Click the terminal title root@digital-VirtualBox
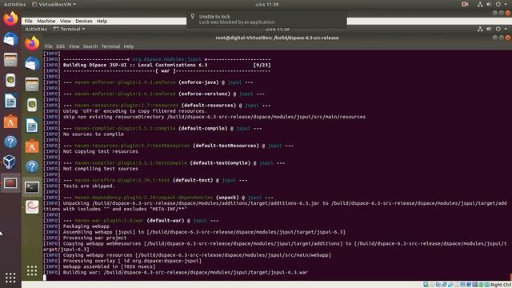The image size is (512, 288). click(x=277, y=38)
